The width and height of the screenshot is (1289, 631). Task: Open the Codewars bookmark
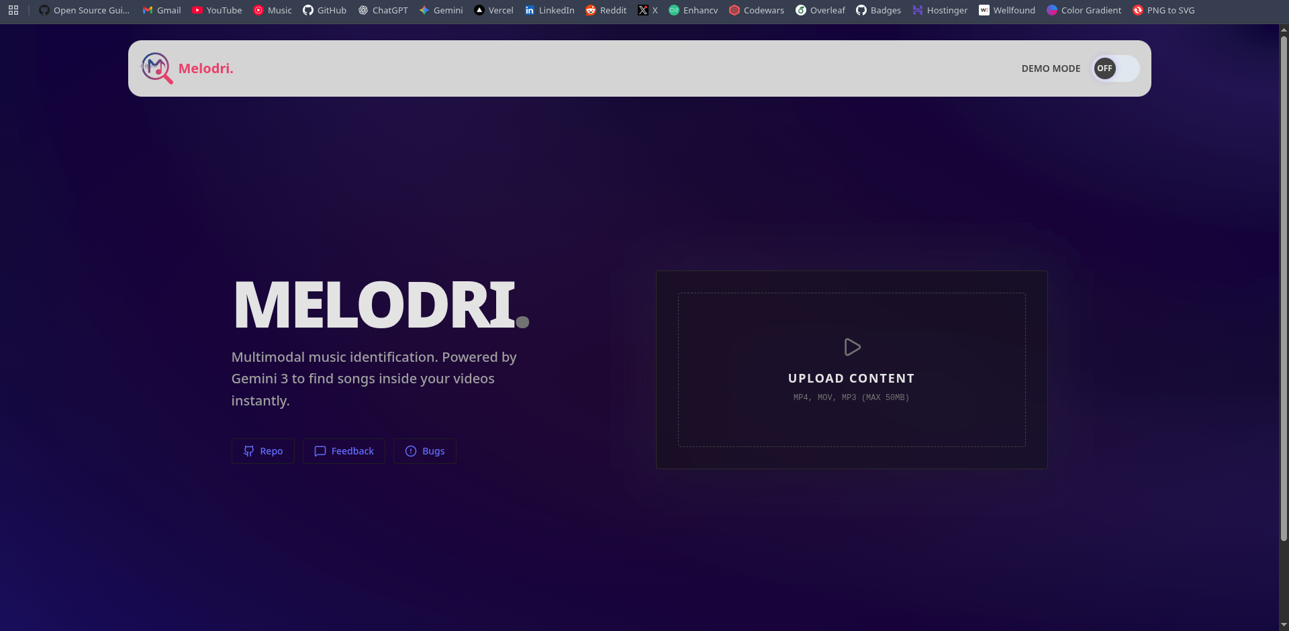pos(757,10)
